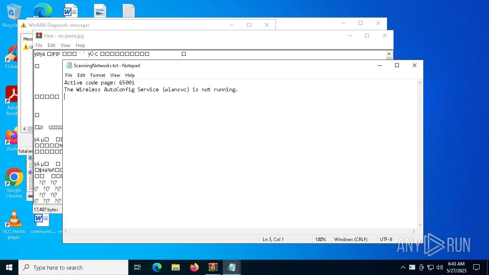Click 'Windows (CRLF)' in Notepad status bar
The width and height of the screenshot is (489, 275).
click(x=351, y=239)
